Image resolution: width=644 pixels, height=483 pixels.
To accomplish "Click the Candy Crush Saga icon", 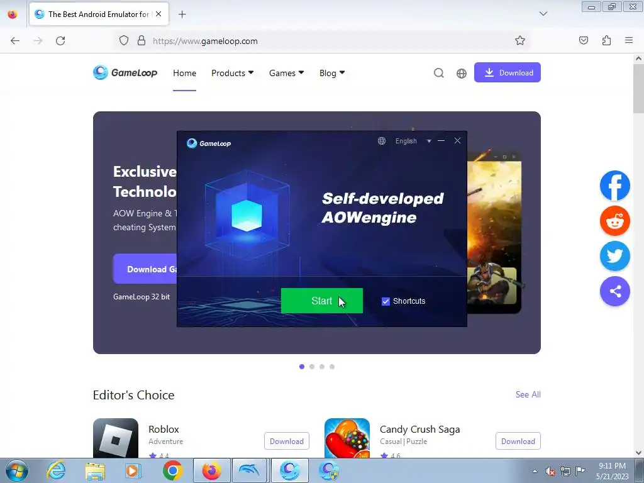I will [x=347, y=438].
